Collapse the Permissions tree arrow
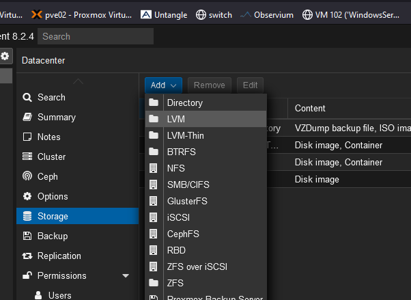411x300 pixels. point(126,275)
